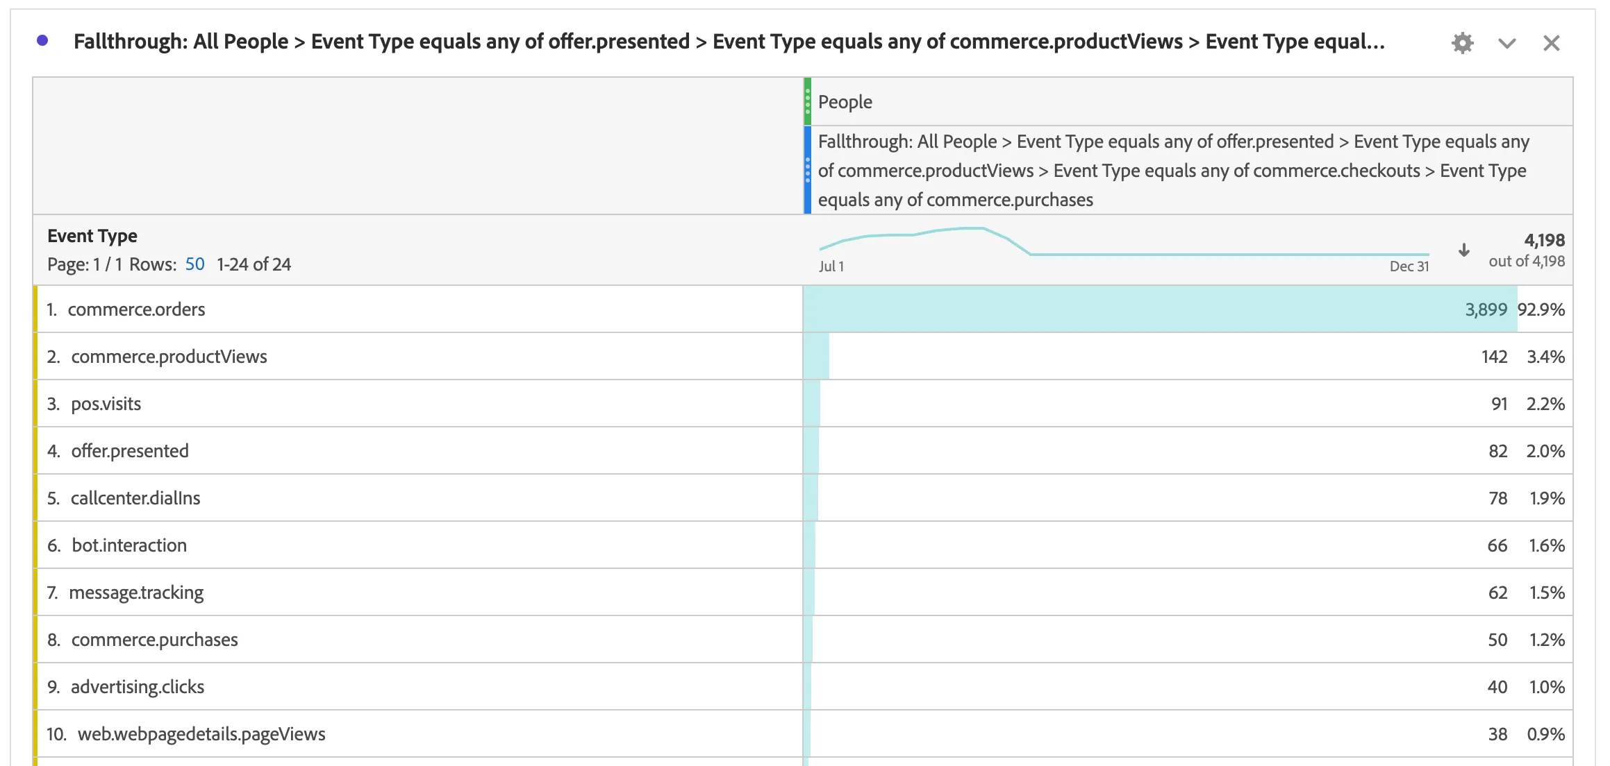The width and height of the screenshot is (1610, 766).
Task: Click the blue handle on Fallthrough segment header
Action: coord(808,170)
